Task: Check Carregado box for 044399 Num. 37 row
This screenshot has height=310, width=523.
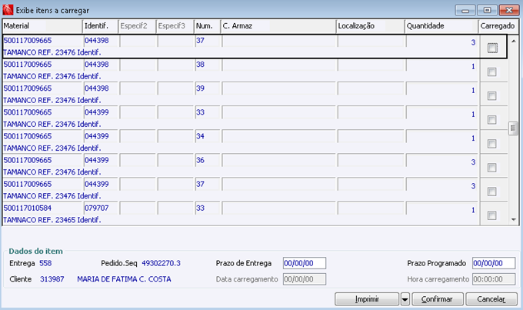Action: (x=491, y=192)
